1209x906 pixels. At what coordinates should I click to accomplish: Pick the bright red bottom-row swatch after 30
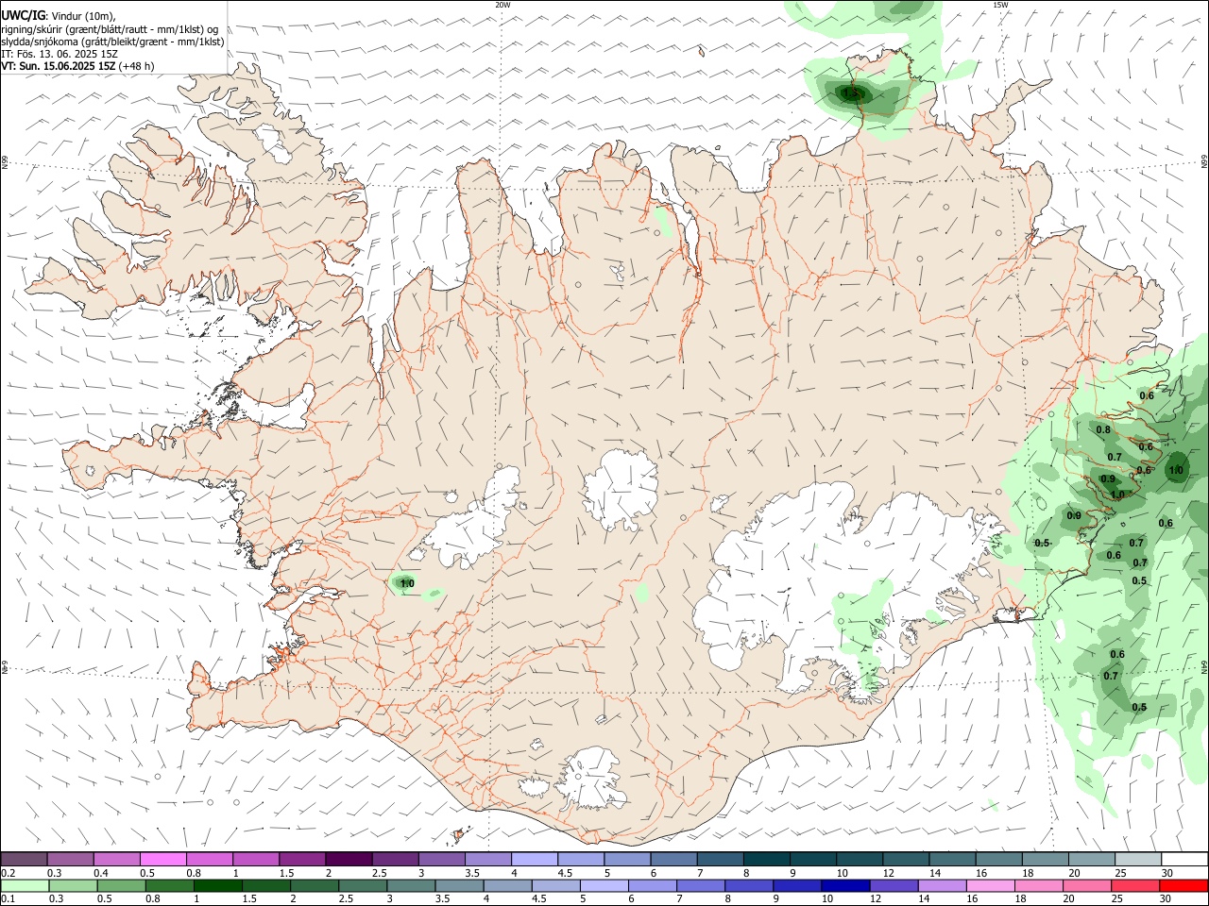(1183, 885)
